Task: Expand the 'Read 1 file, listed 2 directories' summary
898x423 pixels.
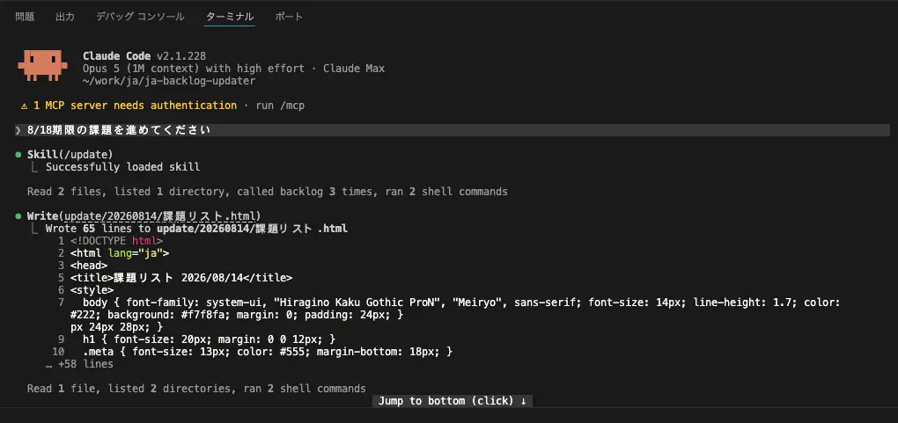Action: click(196, 389)
